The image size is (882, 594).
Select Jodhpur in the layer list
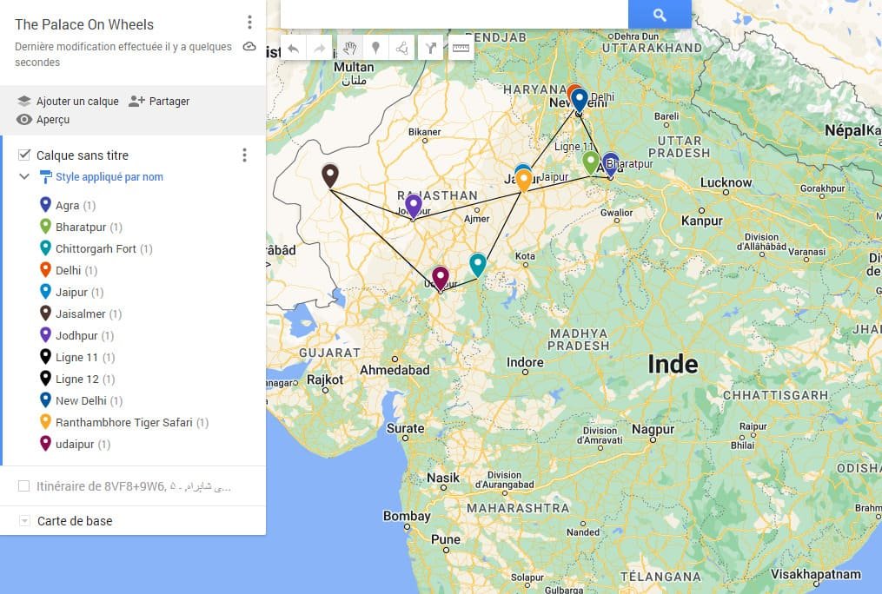(x=77, y=335)
